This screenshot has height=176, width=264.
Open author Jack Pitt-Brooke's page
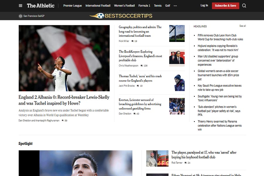pos(127,86)
